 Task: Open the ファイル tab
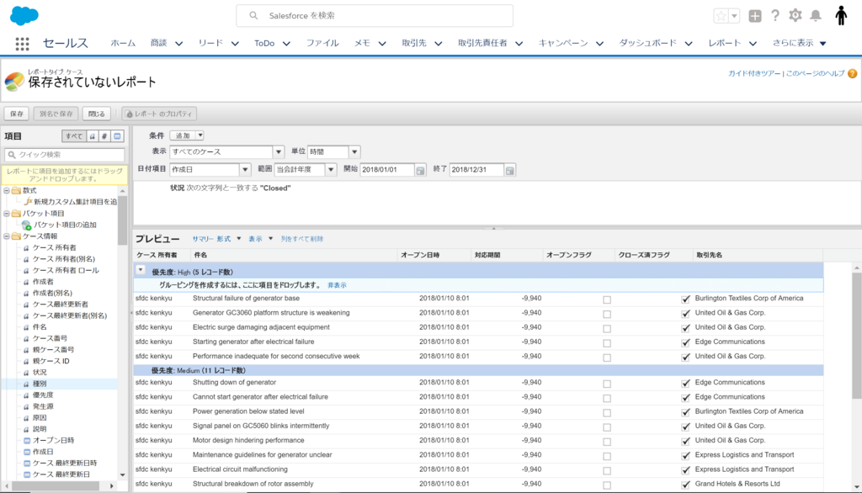click(x=322, y=43)
